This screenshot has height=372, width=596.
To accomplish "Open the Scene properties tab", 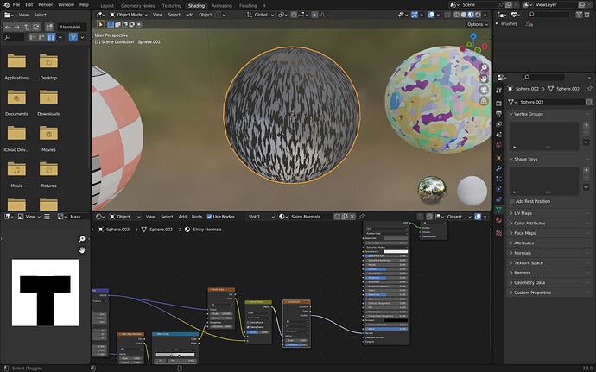I will tap(499, 134).
